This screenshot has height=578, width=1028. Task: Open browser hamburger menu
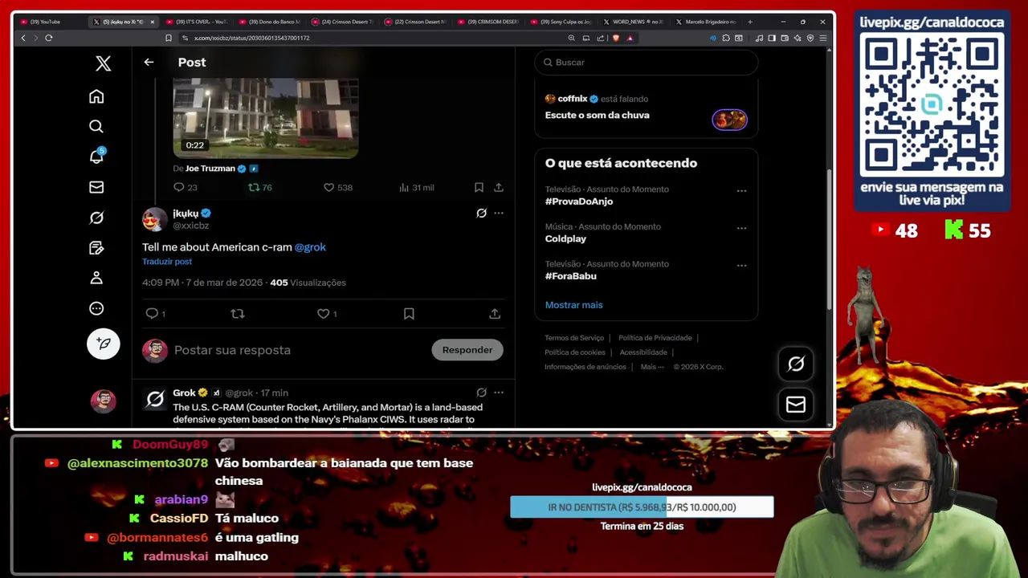pos(823,38)
